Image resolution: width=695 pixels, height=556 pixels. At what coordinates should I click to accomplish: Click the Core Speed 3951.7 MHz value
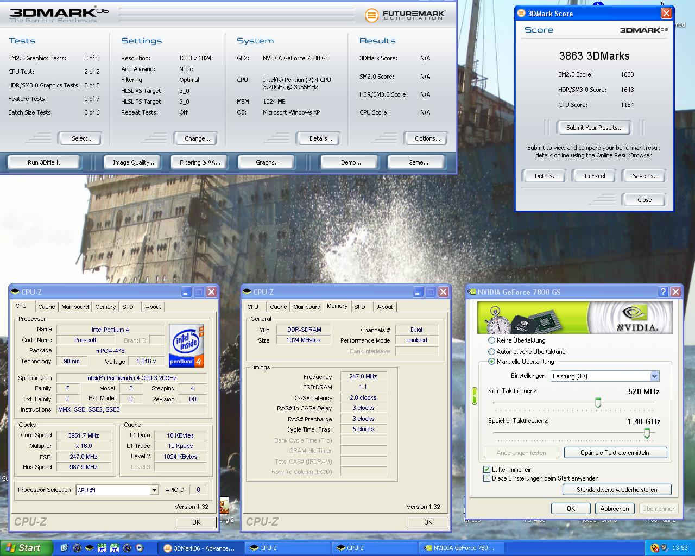click(x=84, y=435)
